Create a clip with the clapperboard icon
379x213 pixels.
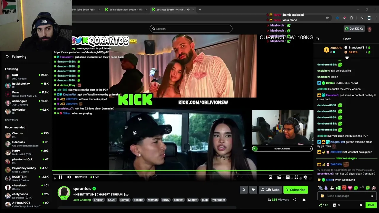click(x=279, y=177)
